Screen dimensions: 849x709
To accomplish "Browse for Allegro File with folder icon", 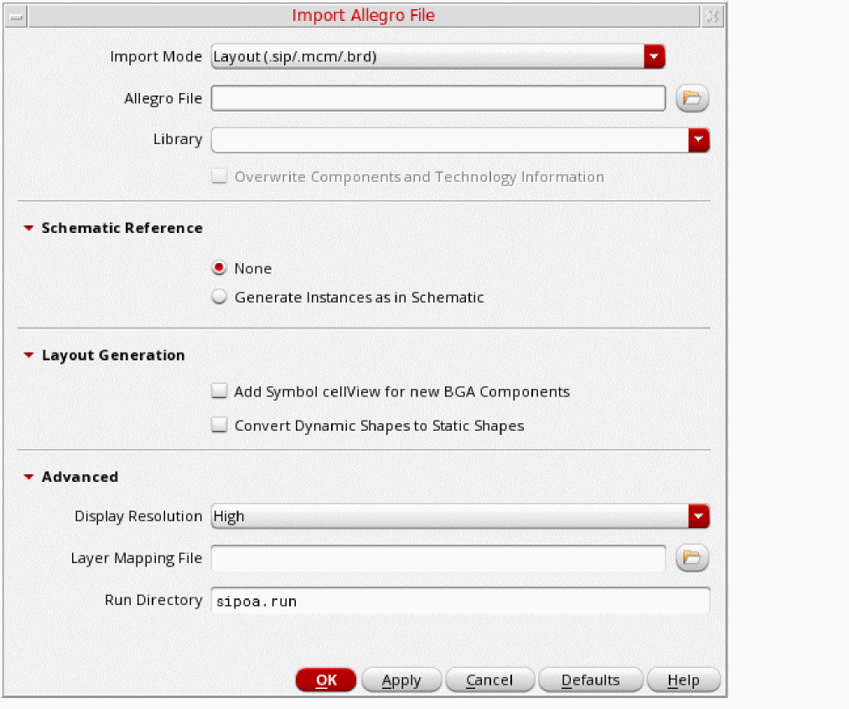I will 692,98.
